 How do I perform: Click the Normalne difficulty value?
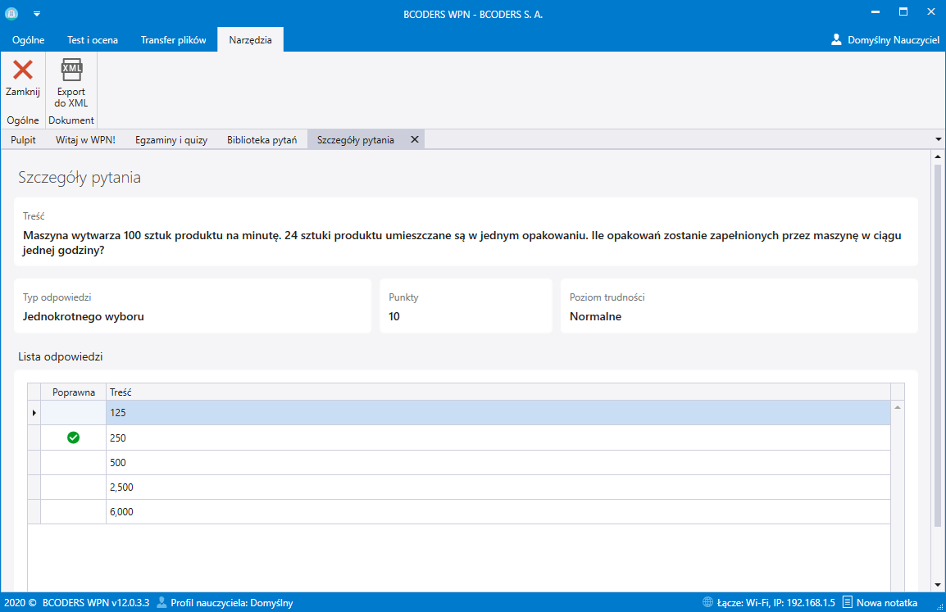(595, 316)
